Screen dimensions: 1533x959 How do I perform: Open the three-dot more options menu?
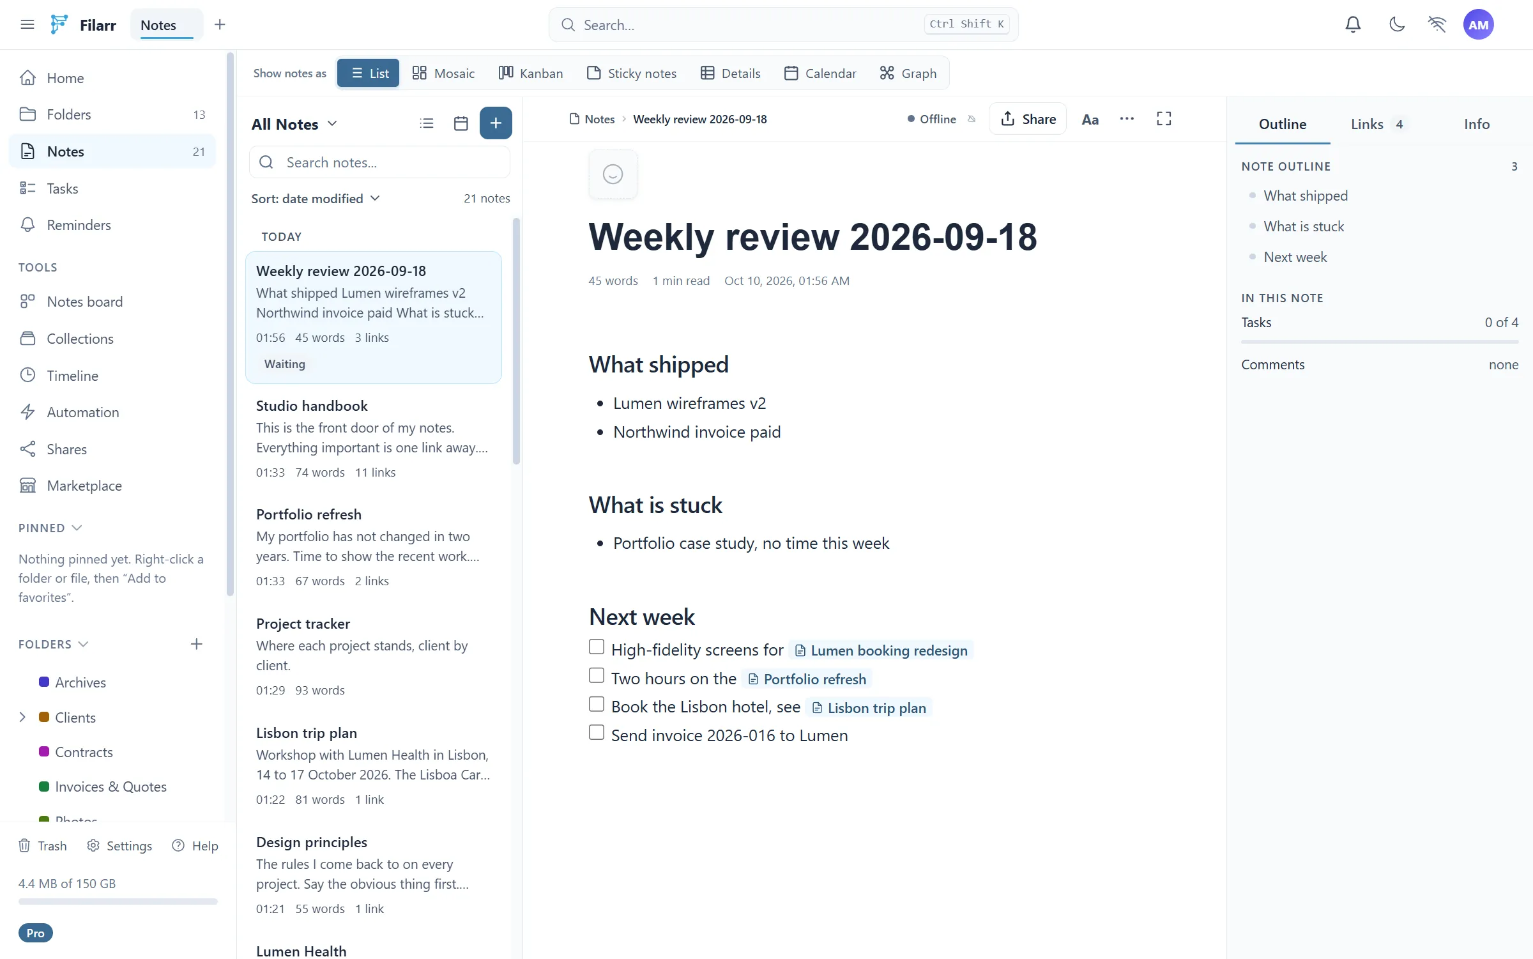tap(1127, 119)
